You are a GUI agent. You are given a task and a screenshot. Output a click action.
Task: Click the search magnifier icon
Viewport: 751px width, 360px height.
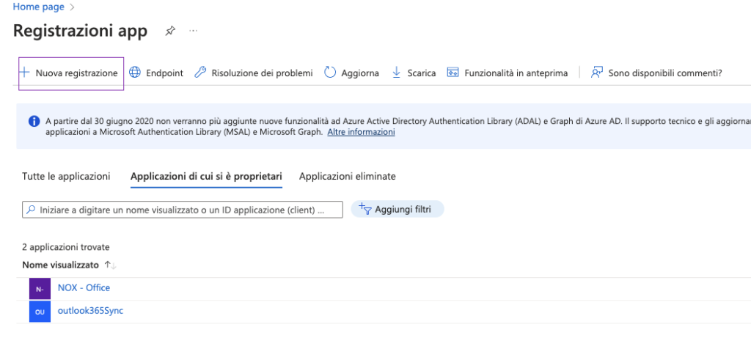[31, 210]
